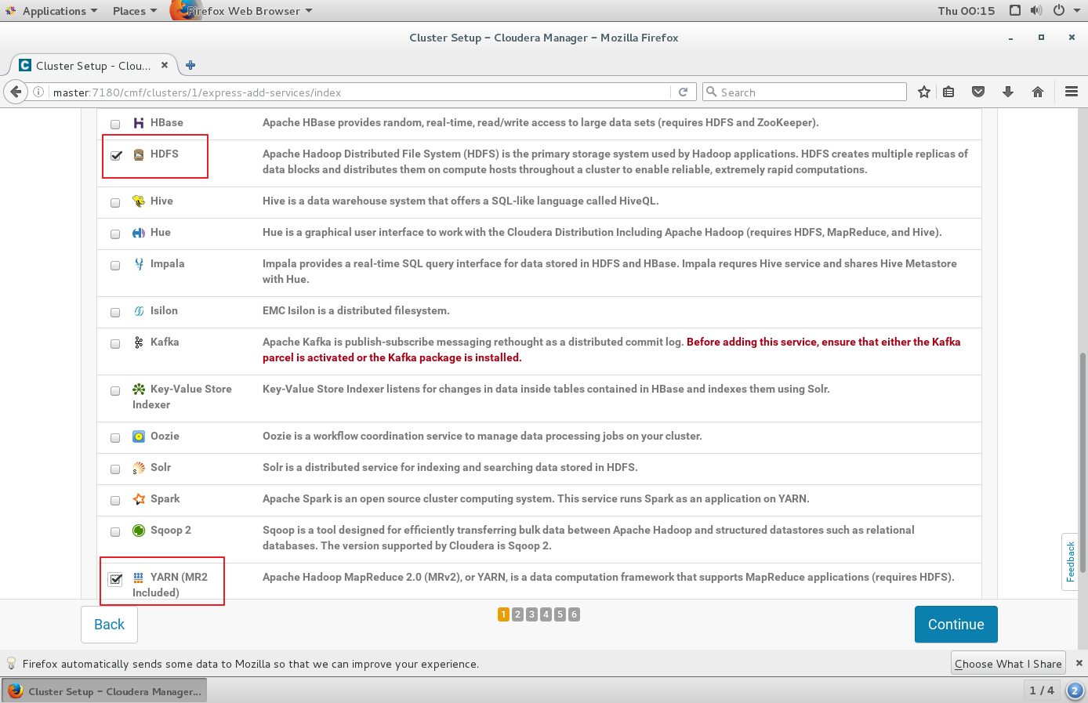
Task: Click the clock showing Thu 00:15
Action: pyautogui.click(x=967, y=11)
